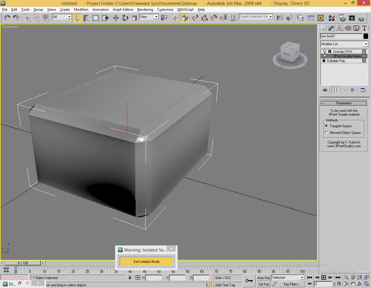Expand the Editable Poly sub-objects
The image size is (371, 288).
(x=324, y=61)
